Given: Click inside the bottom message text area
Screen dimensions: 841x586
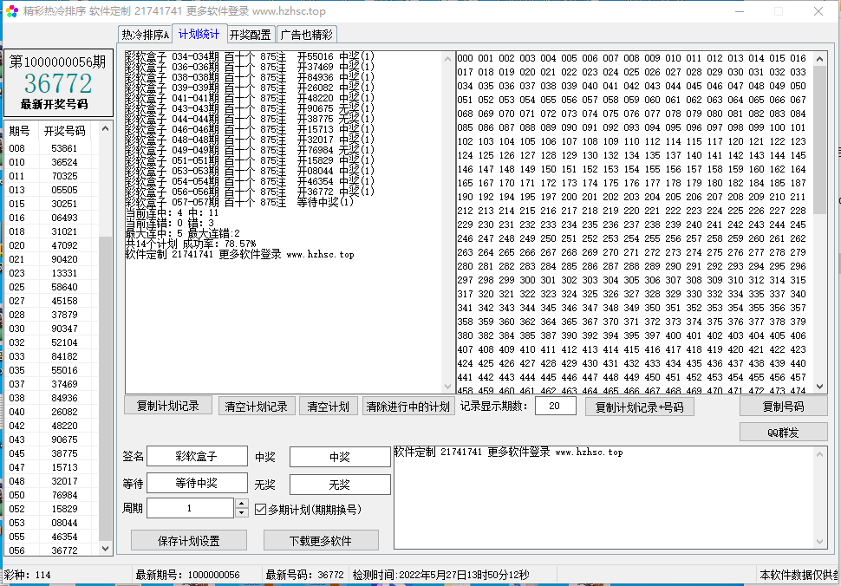Looking at the screenshot, I should (603, 497).
